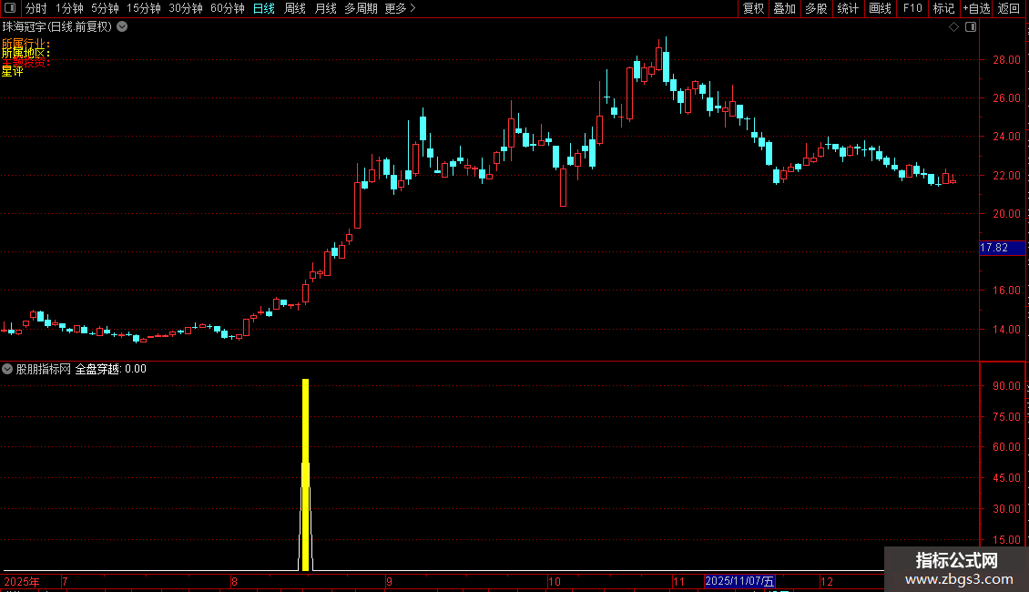Toggle the side panel icon beside the diamond
The height and width of the screenshot is (592, 1029).
pyautogui.click(x=971, y=27)
